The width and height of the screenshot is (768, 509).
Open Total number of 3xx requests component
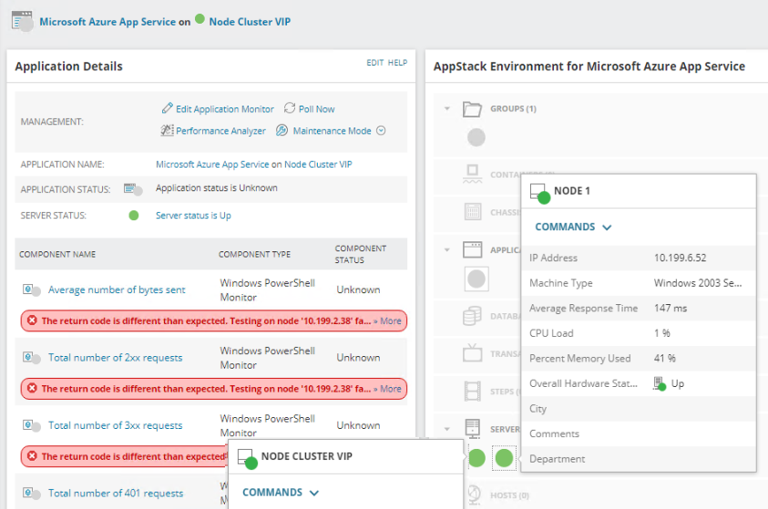tap(115, 425)
